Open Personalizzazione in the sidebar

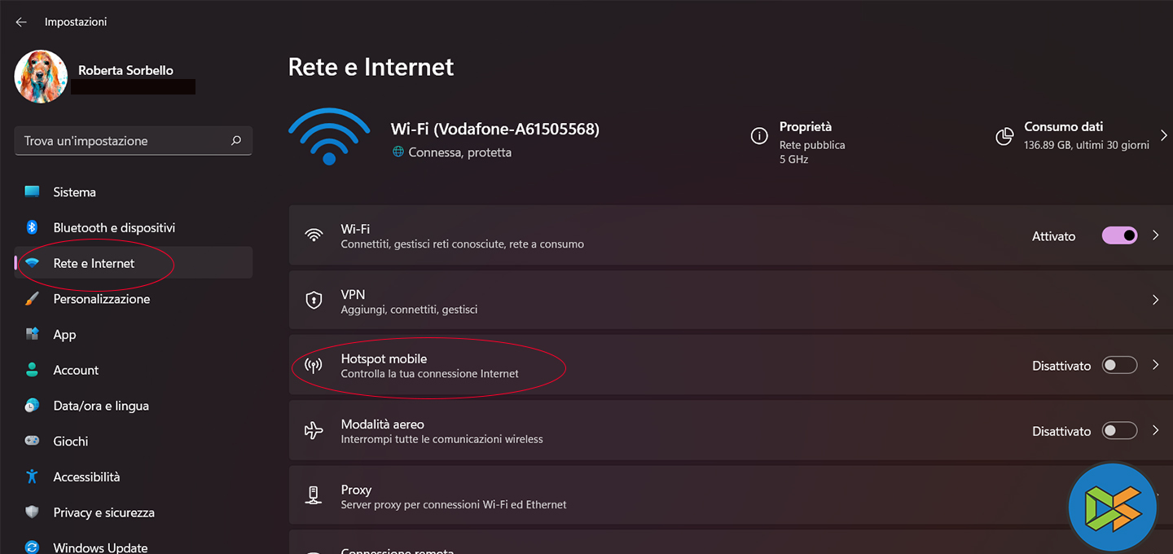[101, 299]
